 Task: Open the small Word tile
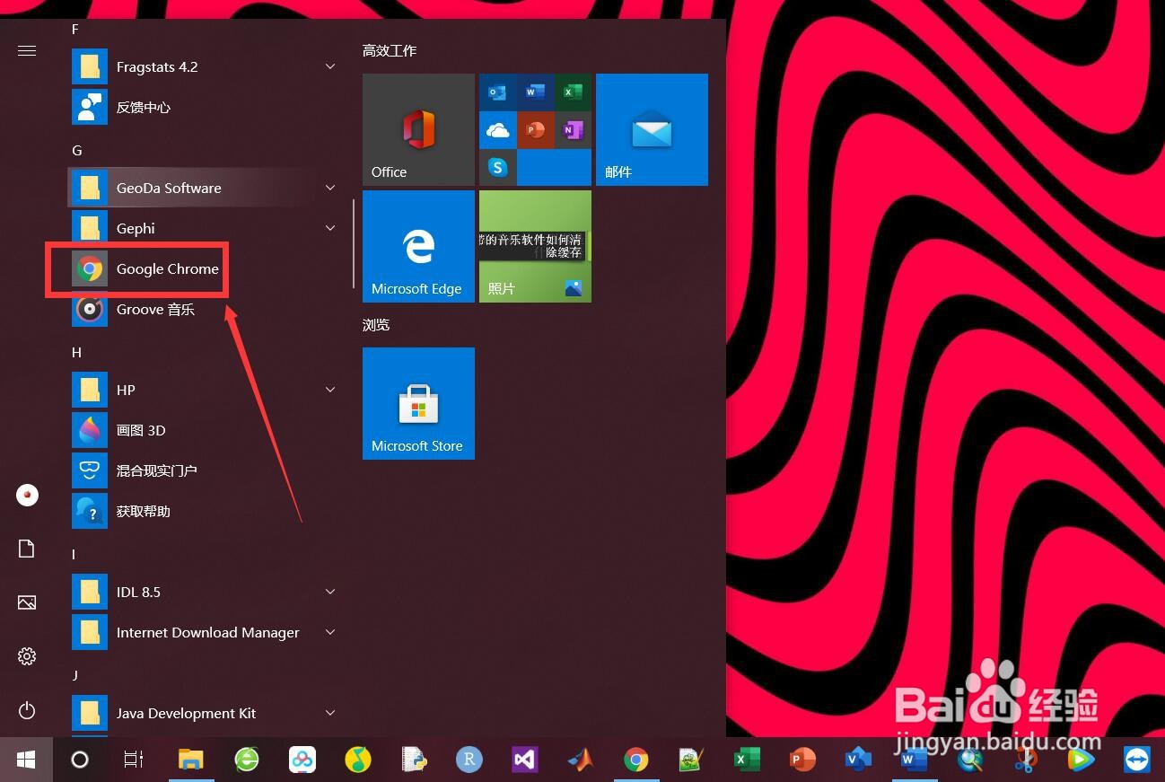[535, 92]
